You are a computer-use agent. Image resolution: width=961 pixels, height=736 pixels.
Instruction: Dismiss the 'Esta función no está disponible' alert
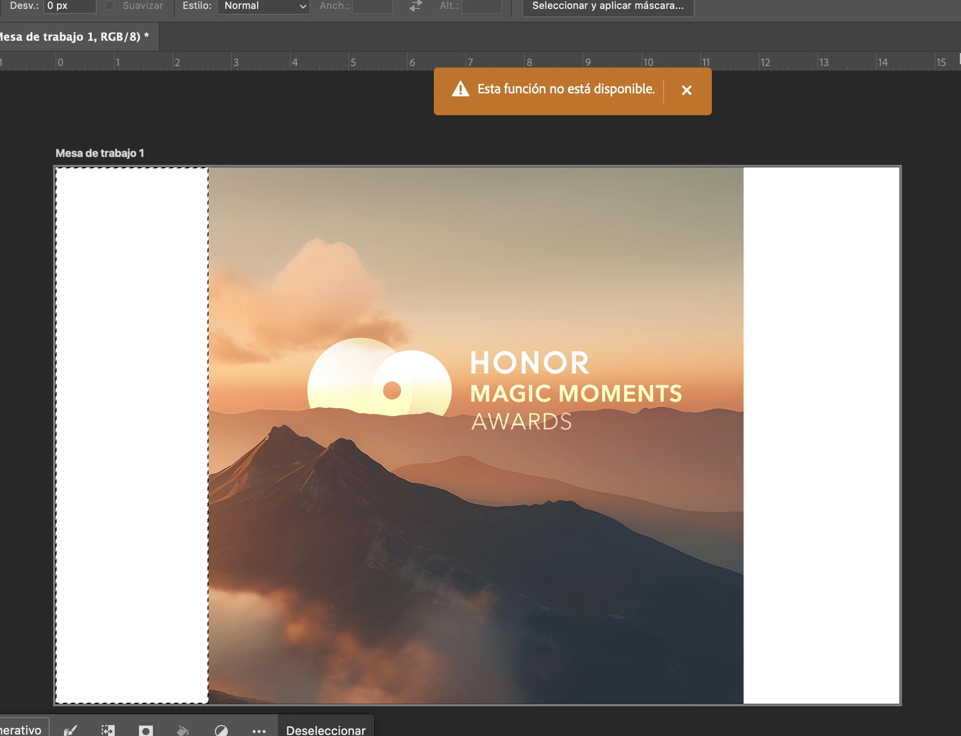coord(686,90)
